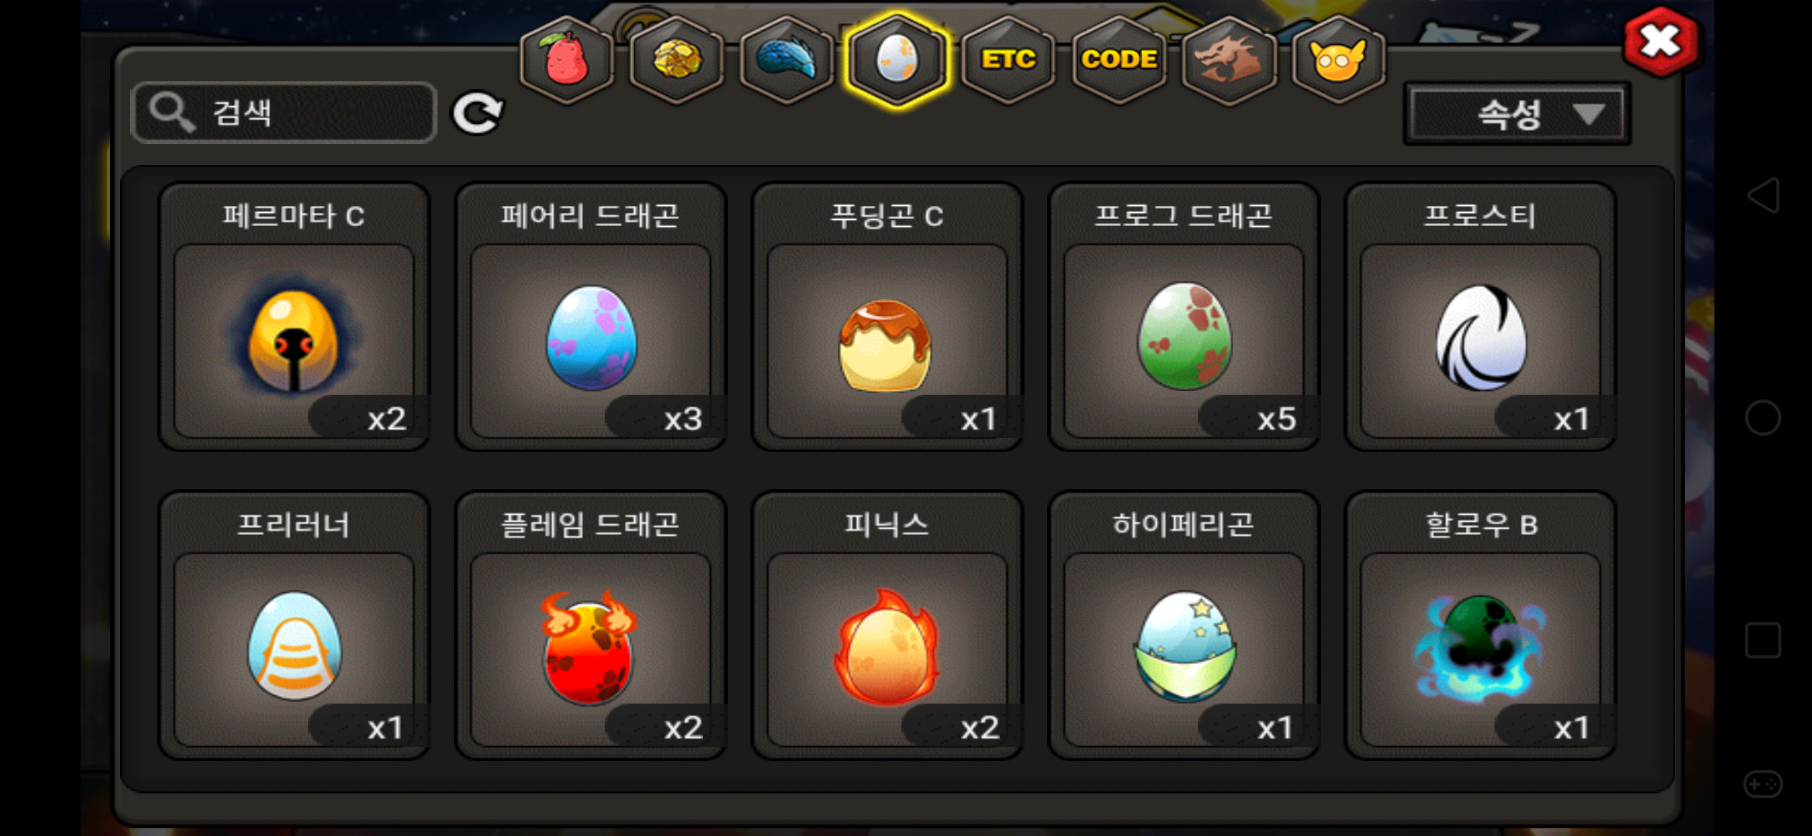Screen dimensions: 1812x836
Task: Choose the 푸딩곤 C pudding egg
Action: tap(887, 317)
